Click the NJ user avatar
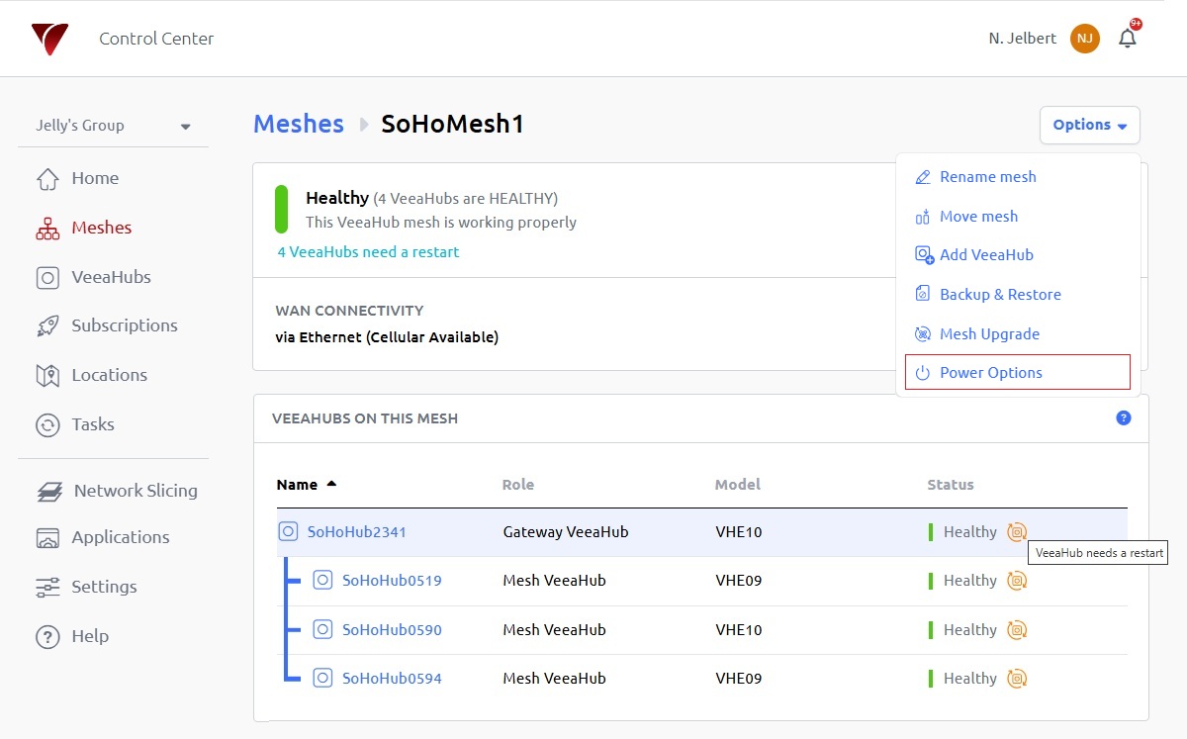 [1085, 39]
